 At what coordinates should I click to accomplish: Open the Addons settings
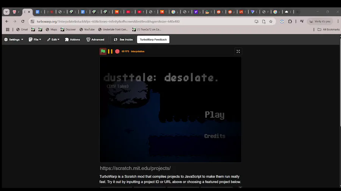(72, 39)
